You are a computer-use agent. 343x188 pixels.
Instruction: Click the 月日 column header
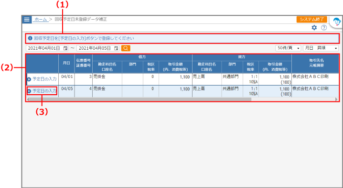pos(66,63)
